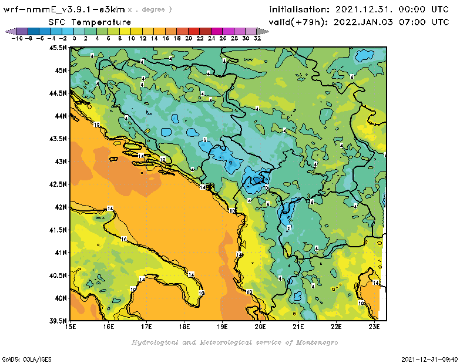Click the '44N' latitude label
The width and height of the screenshot is (470, 363).
[61, 116]
